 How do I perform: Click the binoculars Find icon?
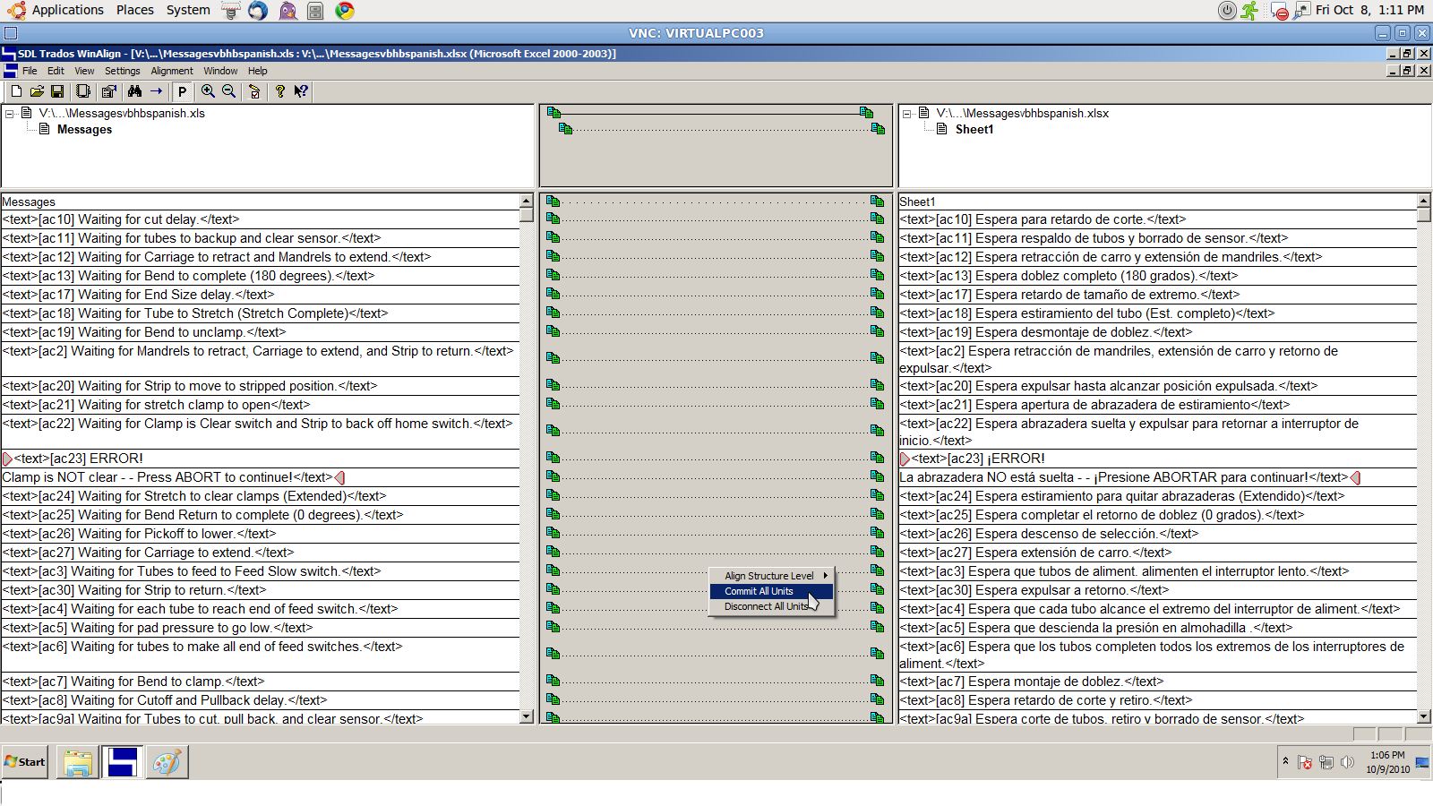click(134, 91)
